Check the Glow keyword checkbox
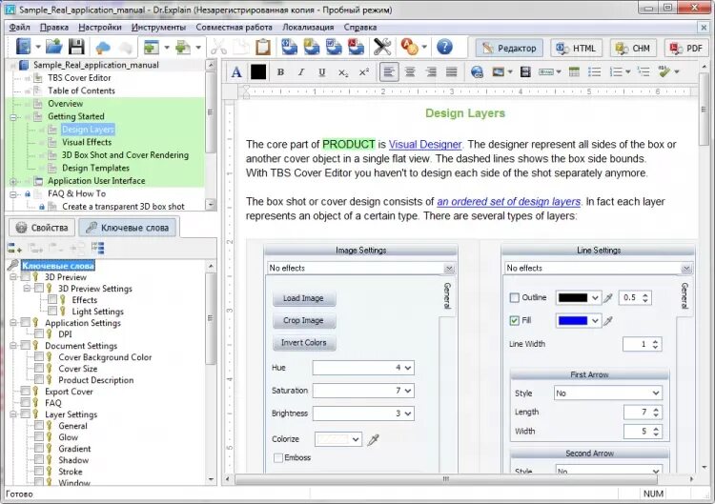Image resolution: width=715 pixels, height=504 pixels. [x=39, y=436]
